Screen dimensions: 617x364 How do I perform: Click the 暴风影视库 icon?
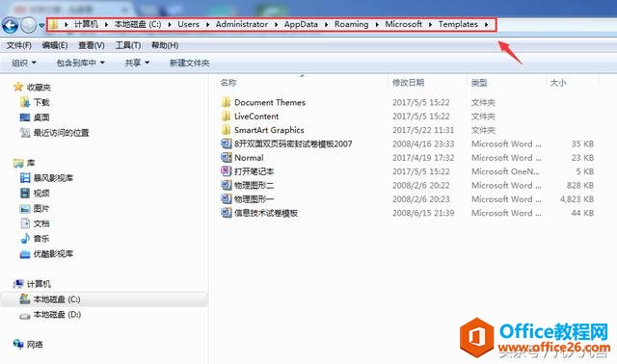25,178
